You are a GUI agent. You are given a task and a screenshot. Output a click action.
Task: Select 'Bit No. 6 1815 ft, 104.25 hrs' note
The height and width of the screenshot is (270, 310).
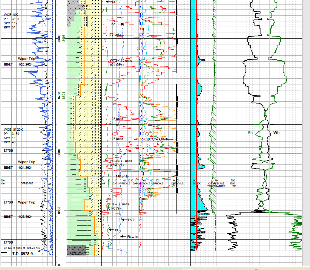pos(22,248)
